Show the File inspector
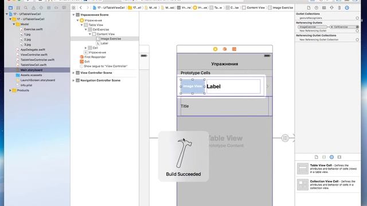Screen dimensions: 367x206 click(309, 7)
